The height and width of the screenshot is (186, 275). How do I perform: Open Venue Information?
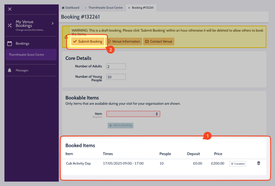pos(124,41)
